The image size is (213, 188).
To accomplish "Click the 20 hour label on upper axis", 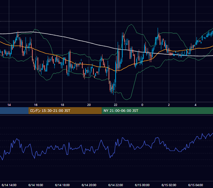I will point(89,105).
